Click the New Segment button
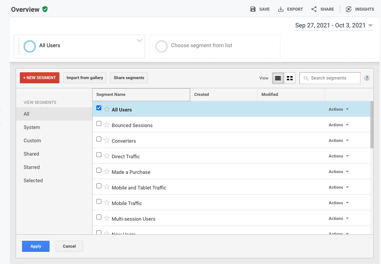The height and width of the screenshot is (264, 381). tap(40, 78)
